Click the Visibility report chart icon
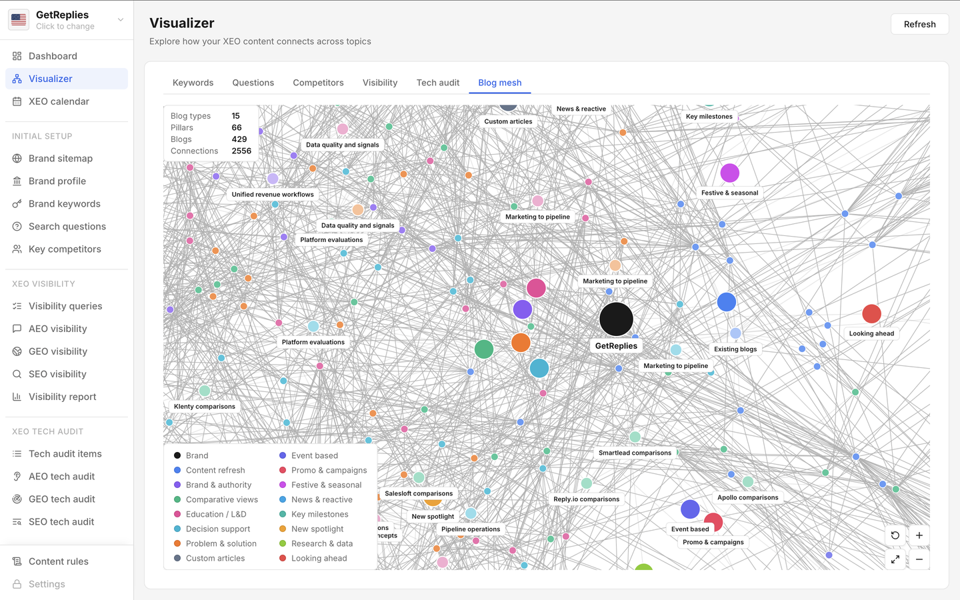The image size is (960, 600). tap(17, 397)
